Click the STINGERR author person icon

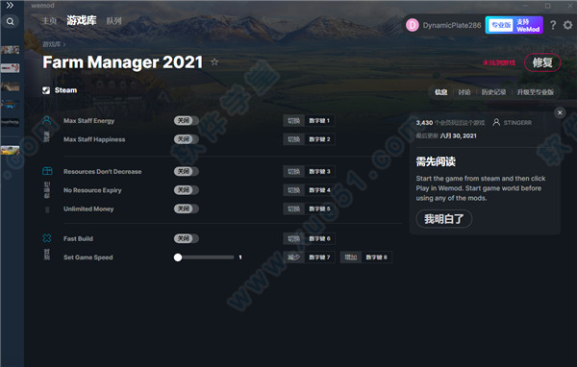pos(496,122)
